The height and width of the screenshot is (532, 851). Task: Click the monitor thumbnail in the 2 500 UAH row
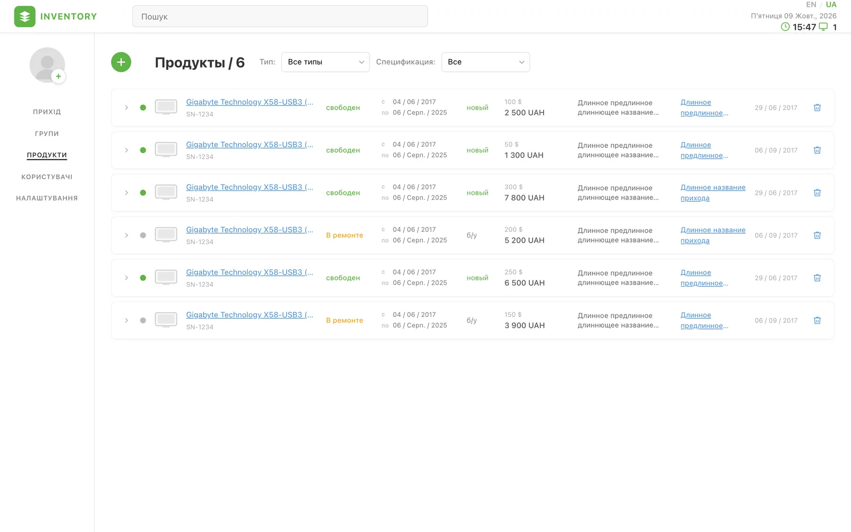[x=166, y=107]
